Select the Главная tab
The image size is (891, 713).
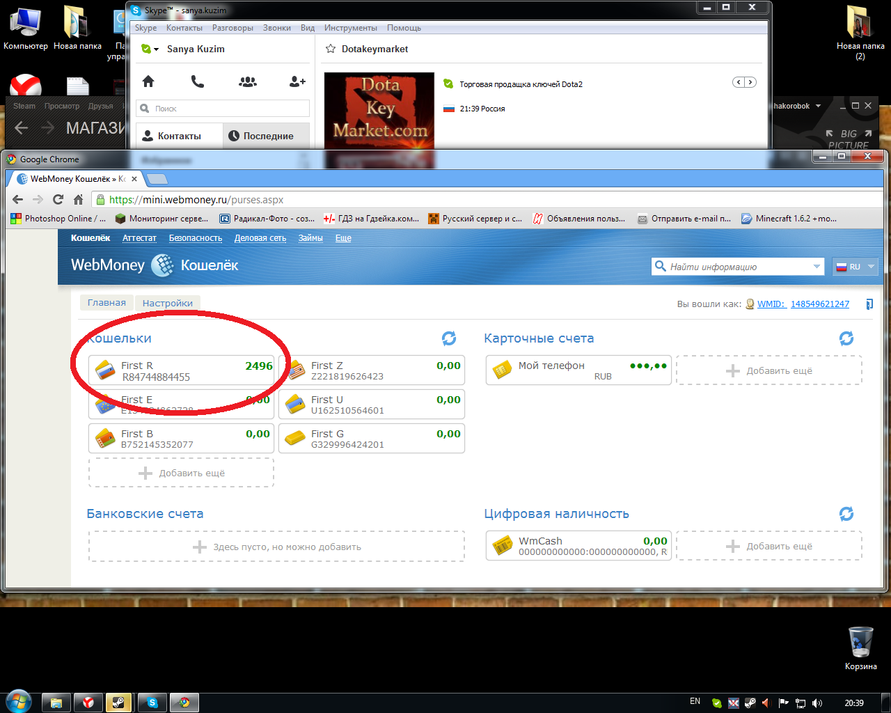click(x=107, y=303)
